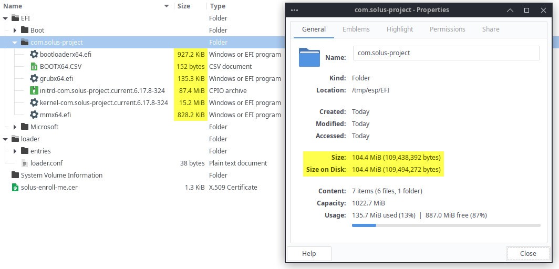
Task: Click the BOOTX64.CSV spreadsheet icon
Action: point(34,67)
